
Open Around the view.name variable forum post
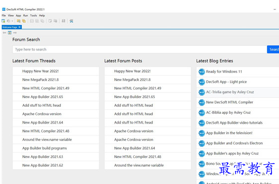coord(148,165)
